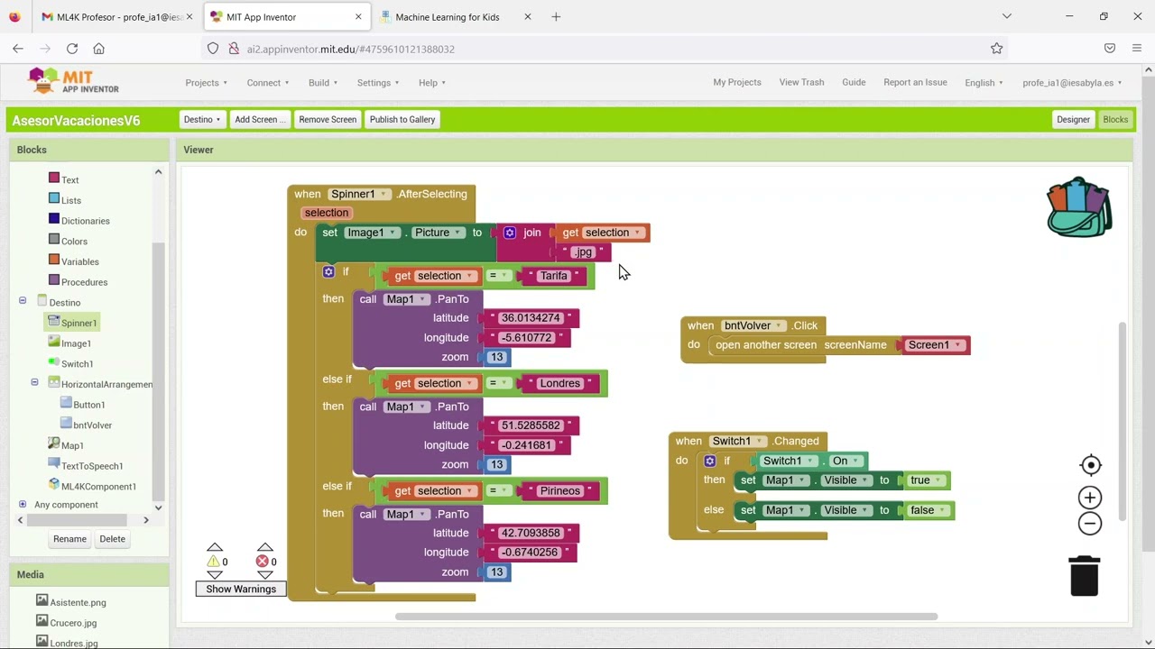Click Report an Issue link
The height and width of the screenshot is (649, 1155).
(915, 82)
